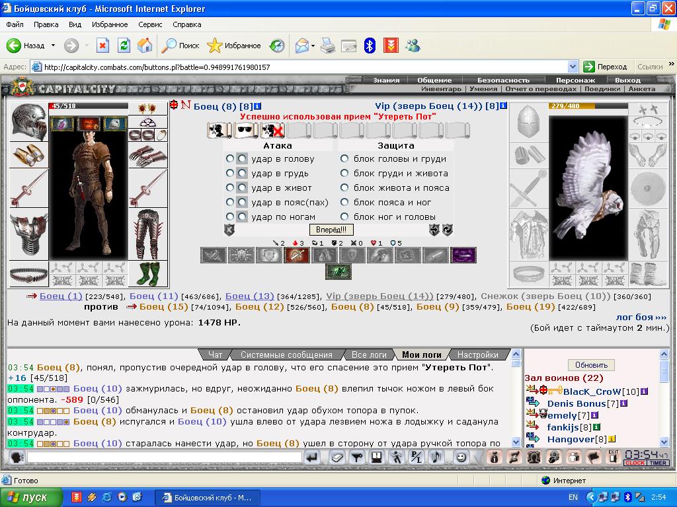Click the Переход go button
This screenshot has height=507, width=677.
coord(605,67)
